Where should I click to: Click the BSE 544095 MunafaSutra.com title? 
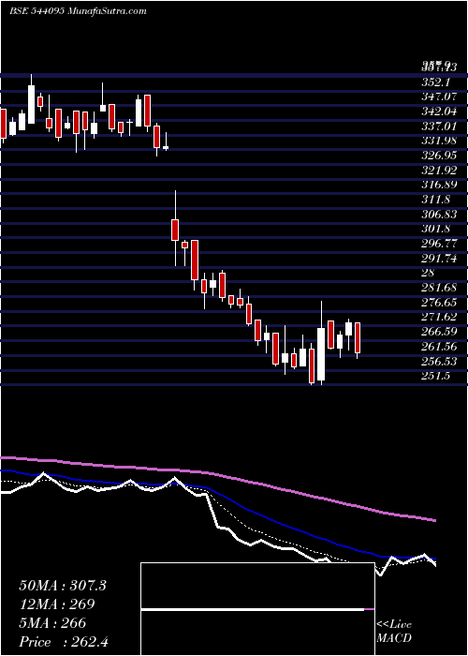78,11
